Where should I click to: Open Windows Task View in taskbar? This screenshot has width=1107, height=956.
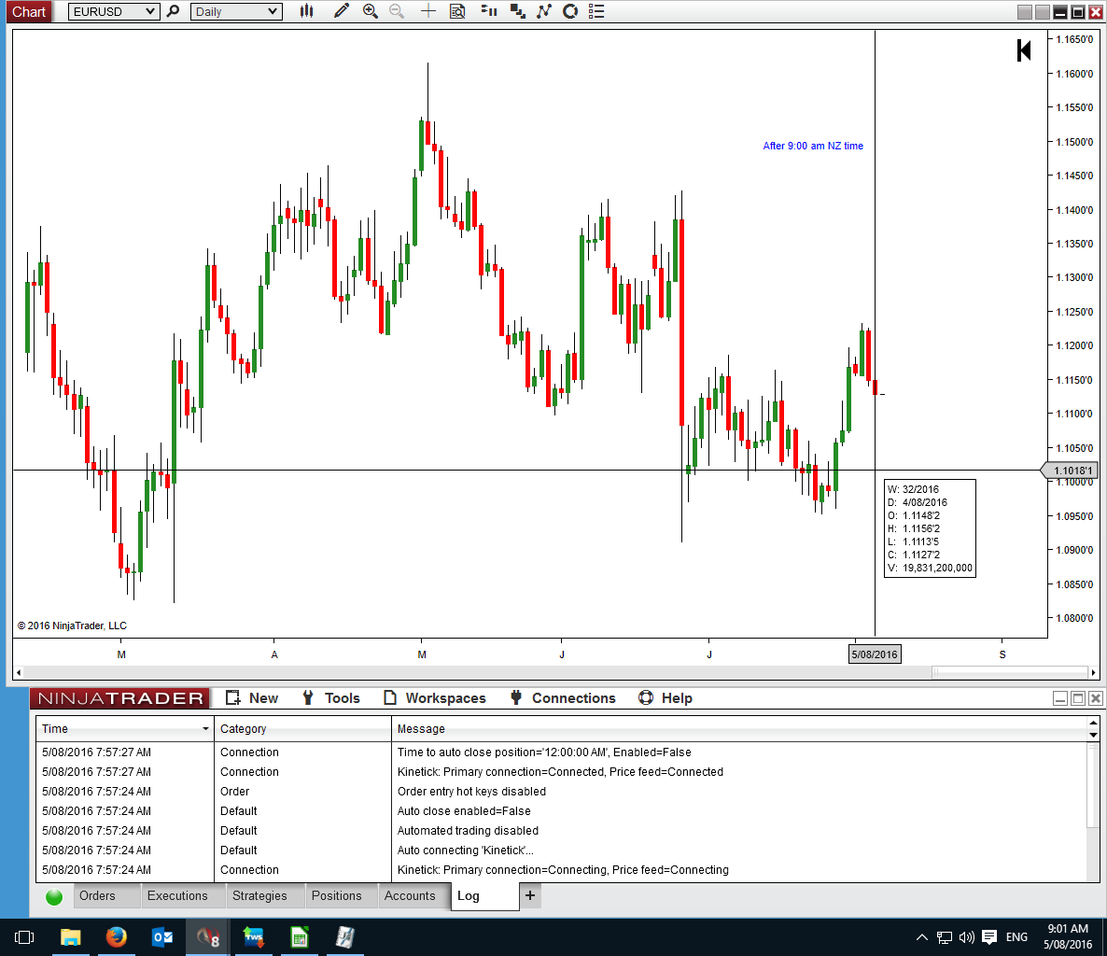[24, 937]
